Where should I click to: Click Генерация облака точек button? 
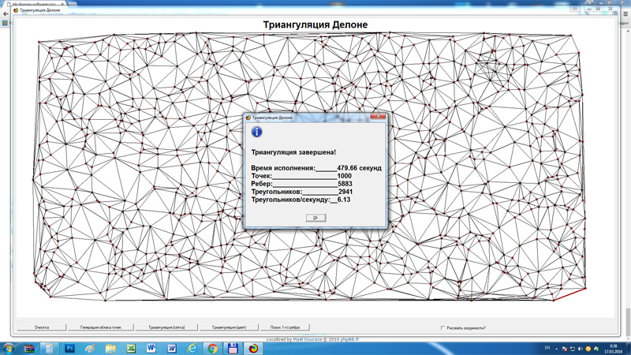(x=100, y=327)
